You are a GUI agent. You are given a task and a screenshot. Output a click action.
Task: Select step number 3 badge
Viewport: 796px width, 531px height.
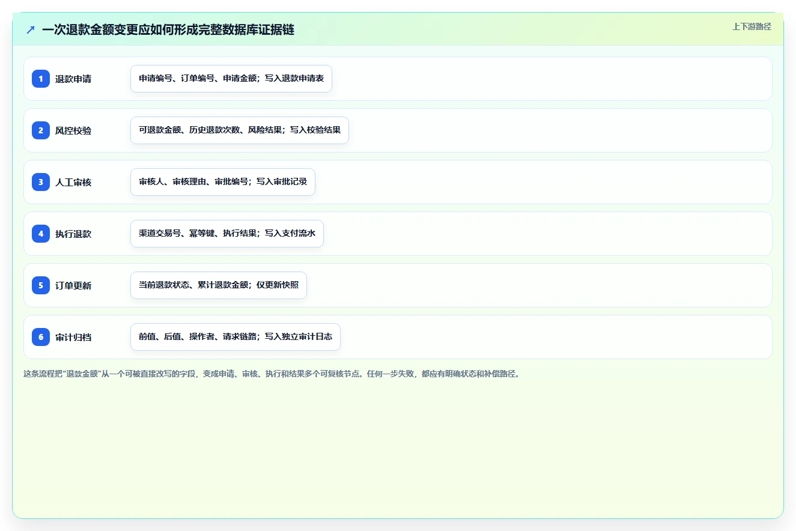coord(41,182)
